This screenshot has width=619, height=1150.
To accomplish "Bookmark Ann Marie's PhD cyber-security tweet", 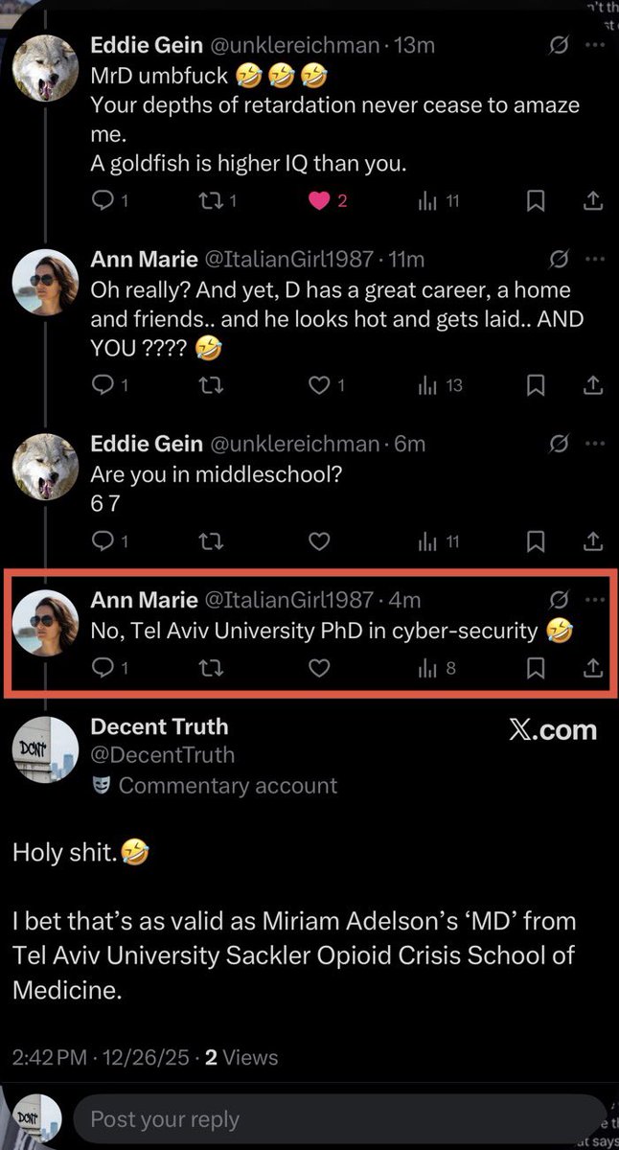I will [537, 668].
